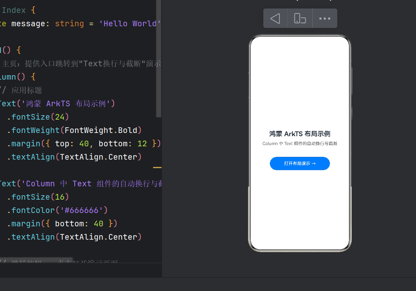Screen dimensions: 416x291
Task: Click the last .textAlign(TextAlign.Center) line
Action: [x=74, y=236]
